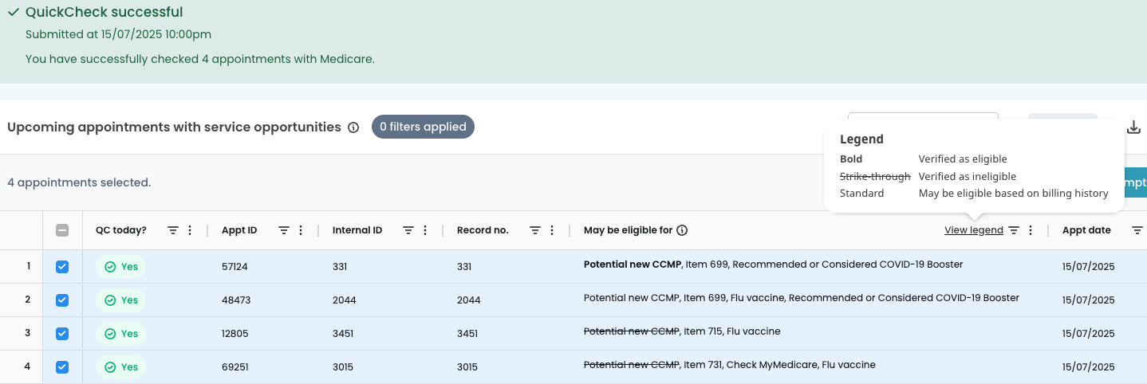The image size is (1147, 384).
Task: Open May be eligible for column menu
Action: [x=1031, y=230]
